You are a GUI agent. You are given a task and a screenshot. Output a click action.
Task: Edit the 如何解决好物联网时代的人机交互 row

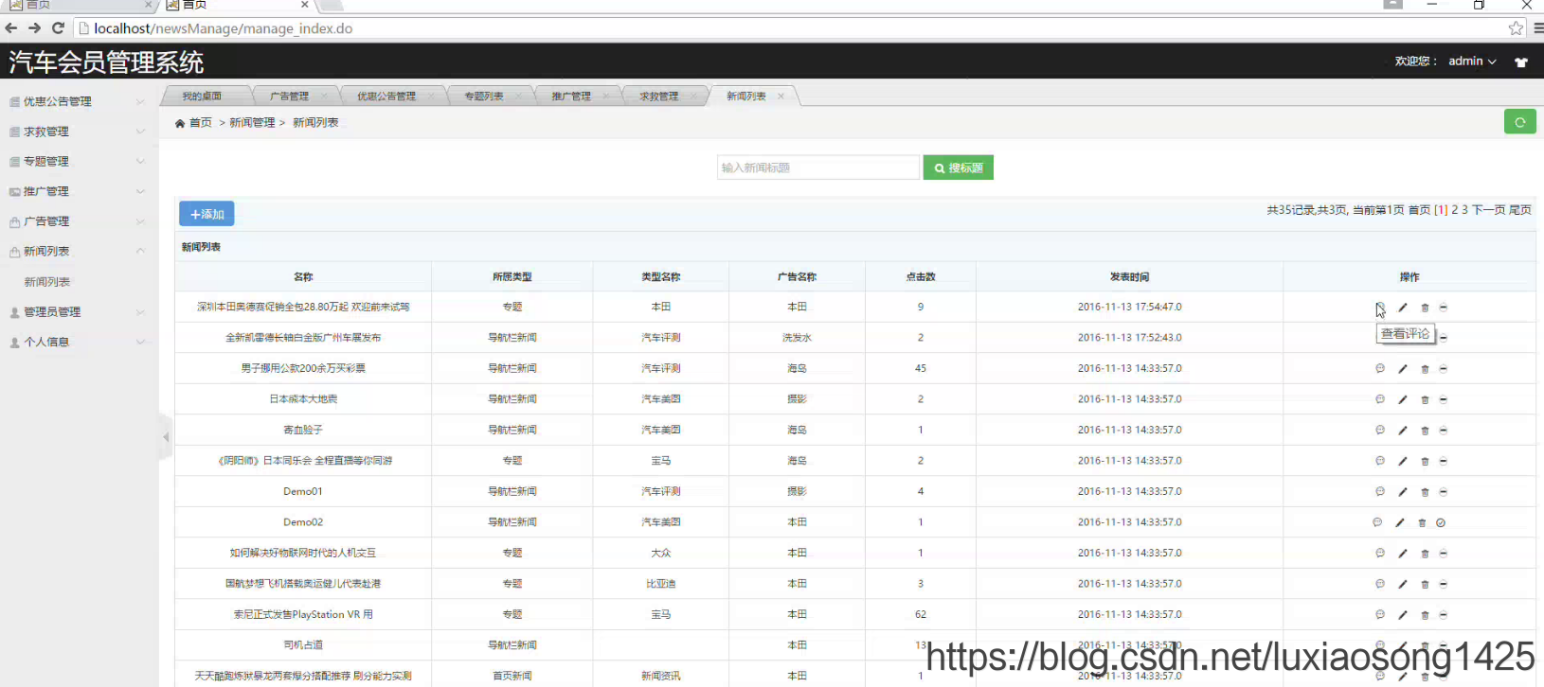pyautogui.click(x=1403, y=554)
